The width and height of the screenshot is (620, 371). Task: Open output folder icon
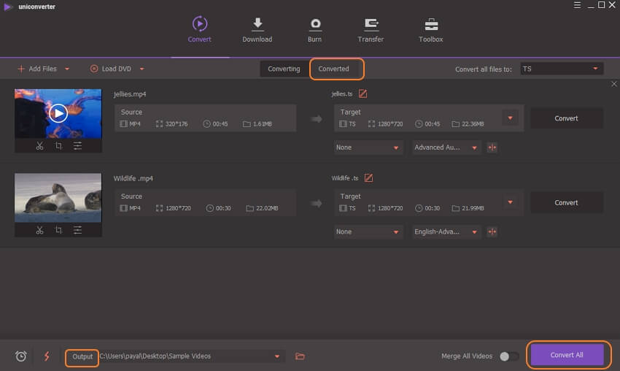pyautogui.click(x=300, y=356)
